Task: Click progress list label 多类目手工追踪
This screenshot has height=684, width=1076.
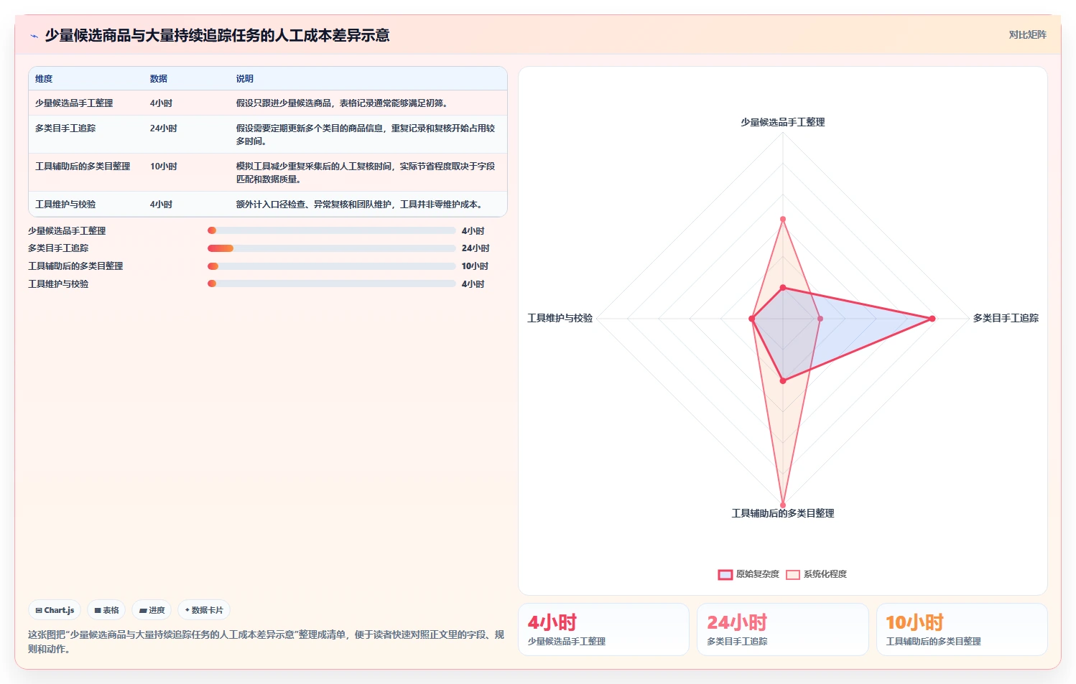Action: coord(58,248)
